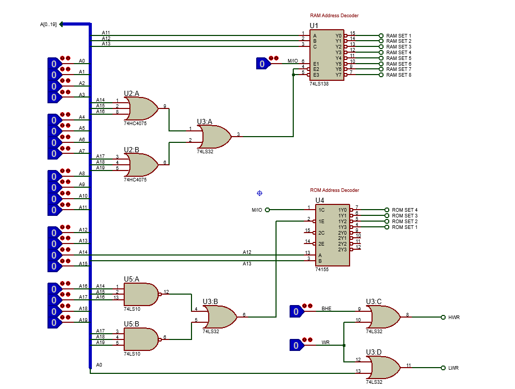This screenshot has width=515, height=389.
Task: Click the U4 reference label
Action: pyautogui.click(x=319, y=200)
